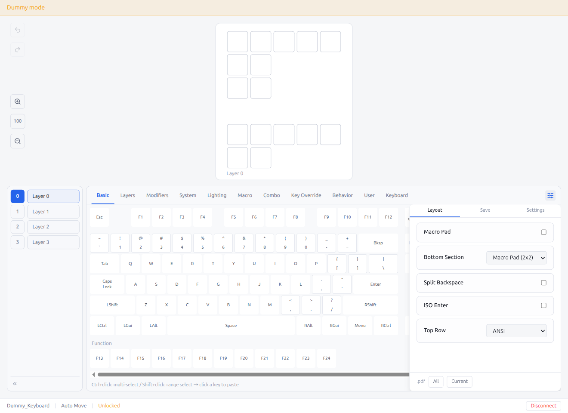This screenshot has height=413, width=568.
Task: Enable the ISO Enter checkbox
Action: point(543,305)
